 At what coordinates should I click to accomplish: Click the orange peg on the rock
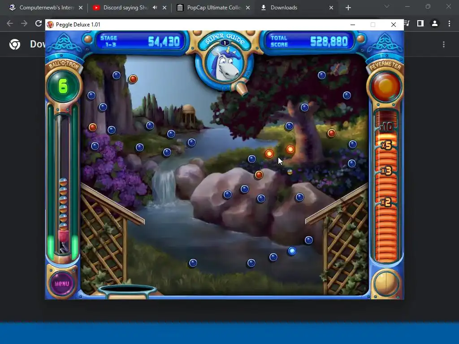coord(259,175)
